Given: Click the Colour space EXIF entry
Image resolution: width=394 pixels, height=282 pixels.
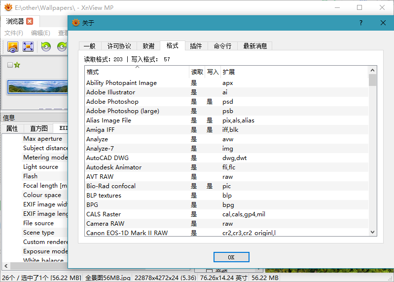Looking at the screenshot, I should pos(42,195).
